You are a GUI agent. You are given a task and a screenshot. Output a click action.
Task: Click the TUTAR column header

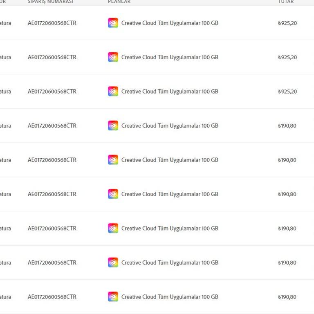[286, 2]
